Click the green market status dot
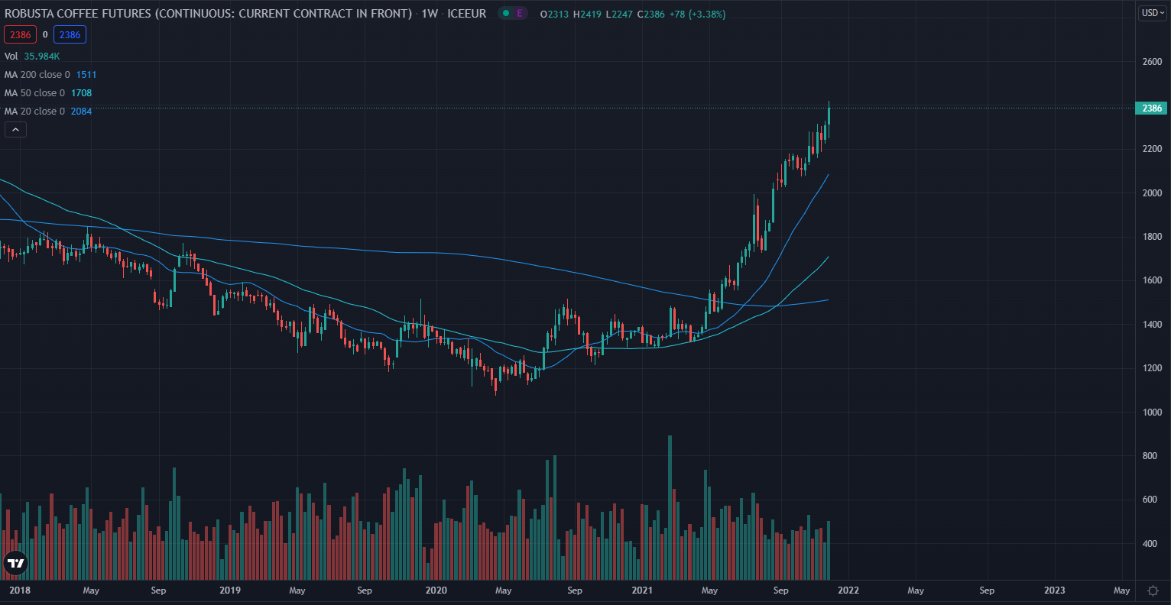Screen dimensions: 1171x605 (x=506, y=14)
